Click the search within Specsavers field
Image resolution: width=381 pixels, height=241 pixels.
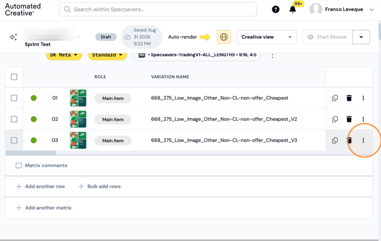[158, 10]
